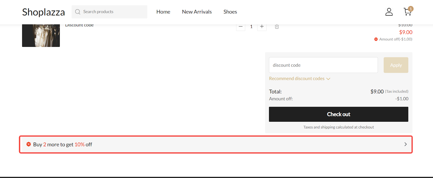Click the quantity number field
The height and width of the screenshot is (178, 433).
point(251,27)
